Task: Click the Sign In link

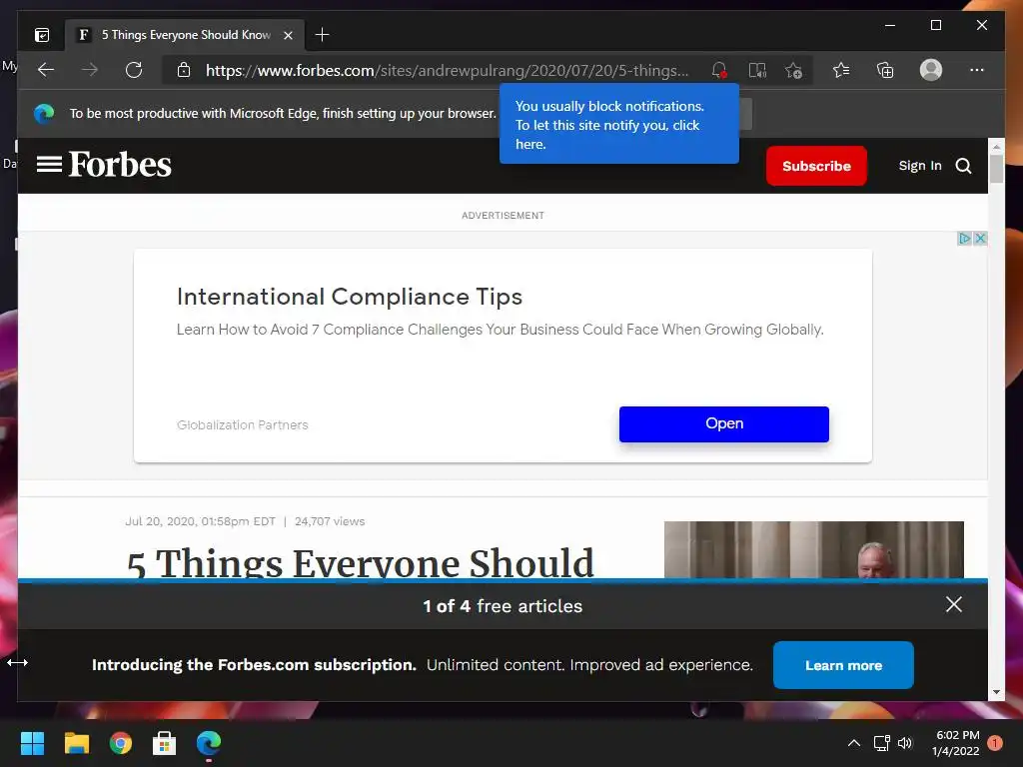Action: click(x=920, y=166)
